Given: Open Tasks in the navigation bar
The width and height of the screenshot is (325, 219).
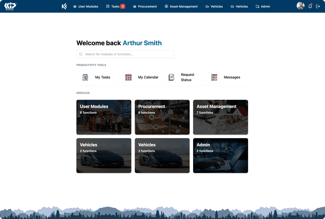Looking at the screenshot, I should click(115, 6).
